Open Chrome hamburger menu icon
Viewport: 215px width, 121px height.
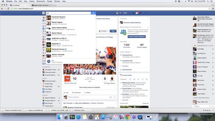point(213,8)
